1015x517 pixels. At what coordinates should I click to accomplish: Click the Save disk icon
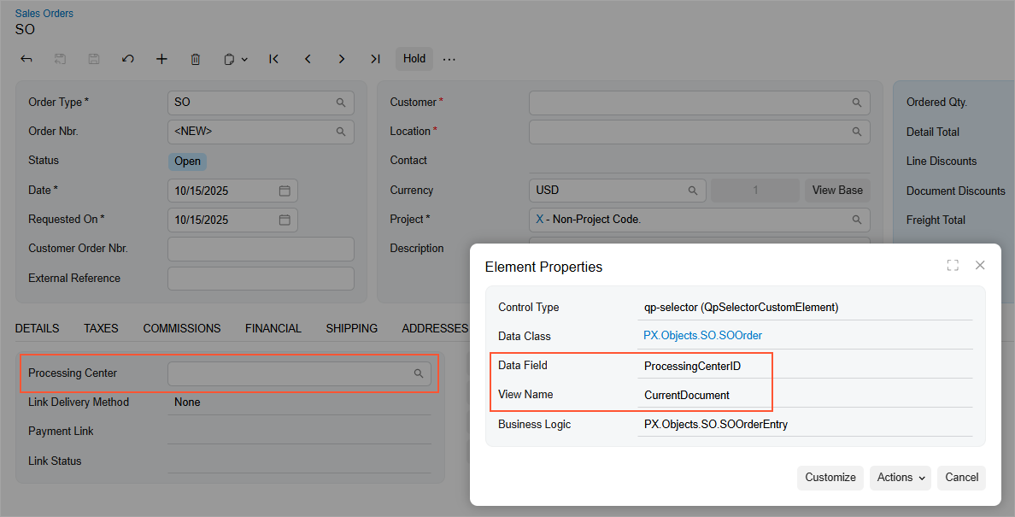(94, 59)
